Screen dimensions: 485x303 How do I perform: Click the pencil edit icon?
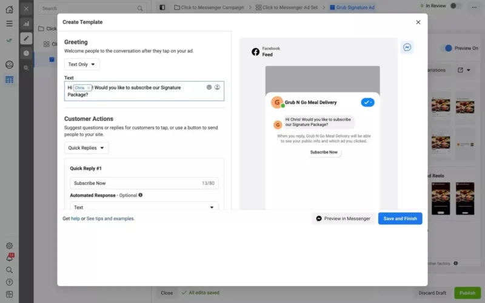click(x=26, y=38)
